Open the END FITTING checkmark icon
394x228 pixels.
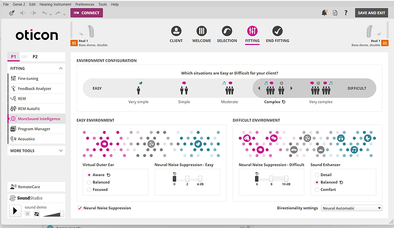tap(278, 31)
